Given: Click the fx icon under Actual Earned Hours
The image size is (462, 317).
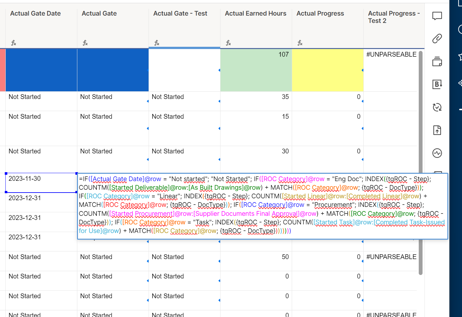Looking at the screenshot, I should (x=228, y=42).
